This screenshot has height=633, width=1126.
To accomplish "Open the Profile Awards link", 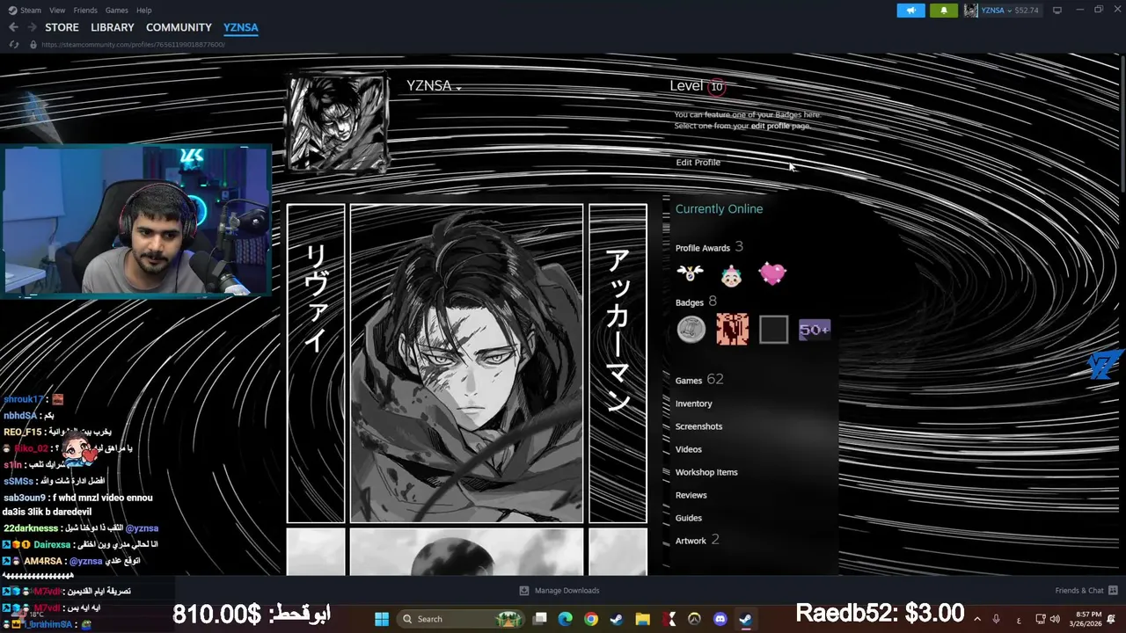I will [709, 247].
